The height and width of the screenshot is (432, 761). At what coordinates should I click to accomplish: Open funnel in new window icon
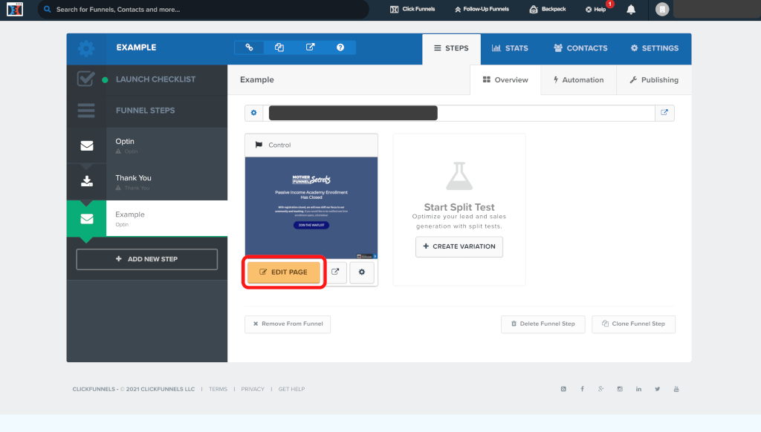[310, 48]
